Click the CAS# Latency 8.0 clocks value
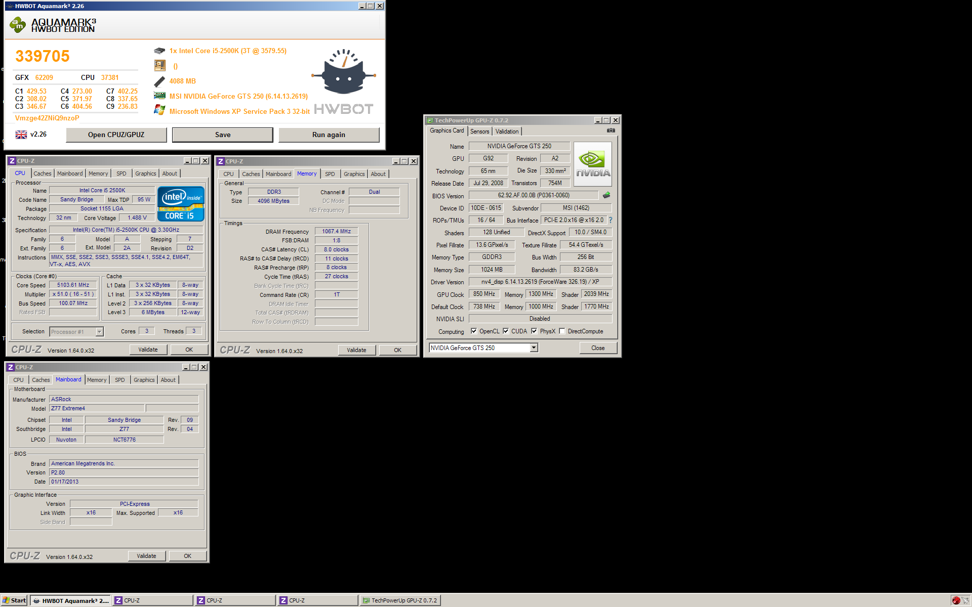This screenshot has height=607, width=972. 337,250
